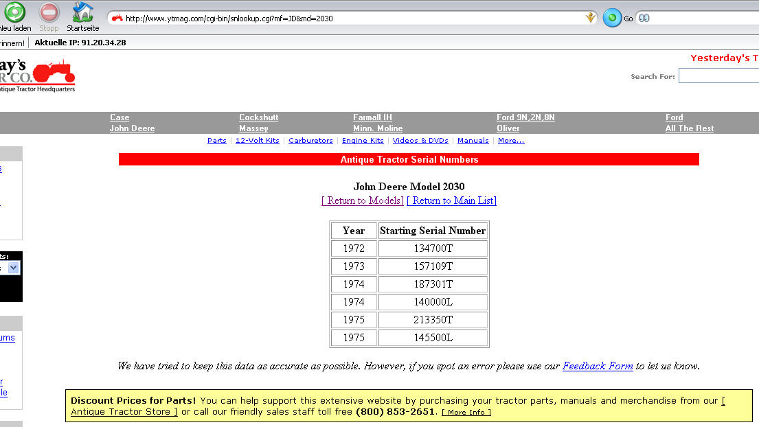Expand the dropdown arrow in the black sidebar box

pyautogui.click(x=14, y=268)
